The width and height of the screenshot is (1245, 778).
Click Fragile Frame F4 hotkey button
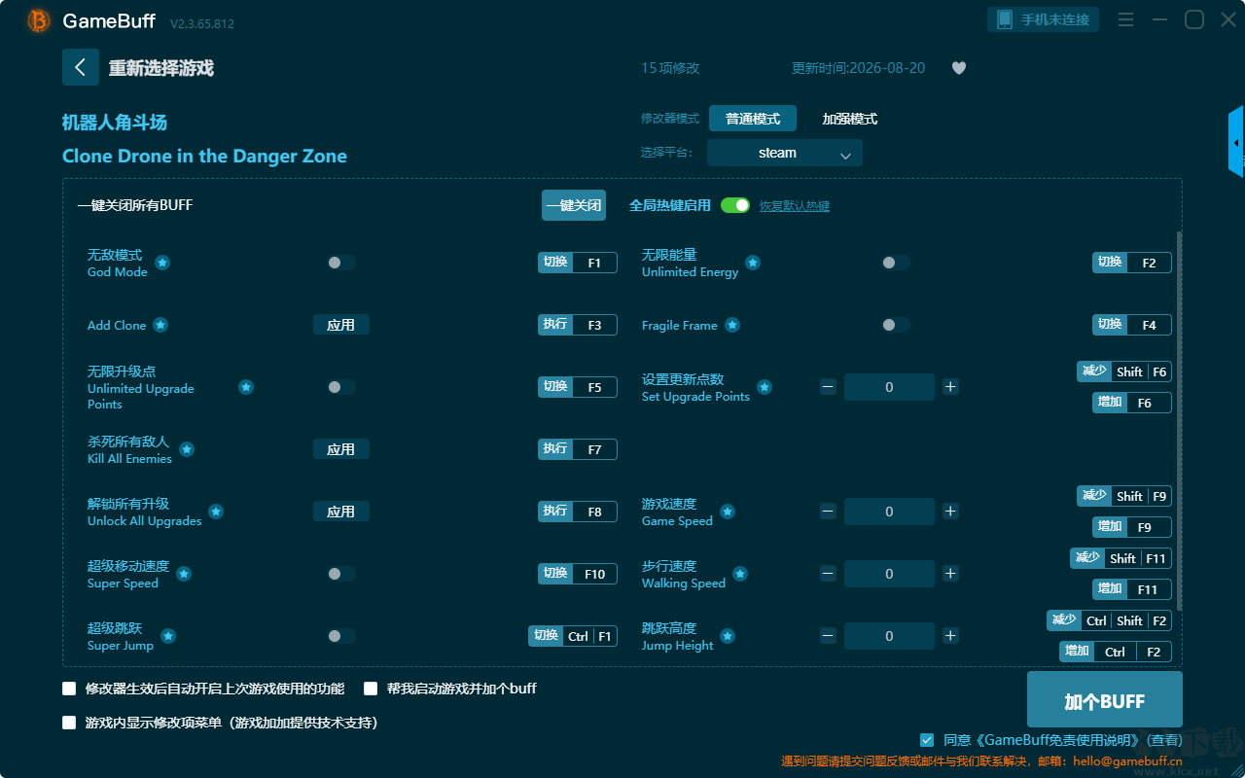click(x=1132, y=325)
